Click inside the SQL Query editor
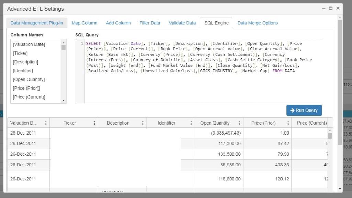This screenshot has width=352, height=198. click(x=203, y=86)
